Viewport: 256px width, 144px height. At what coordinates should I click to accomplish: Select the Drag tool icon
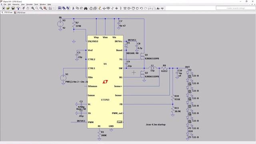137,8
